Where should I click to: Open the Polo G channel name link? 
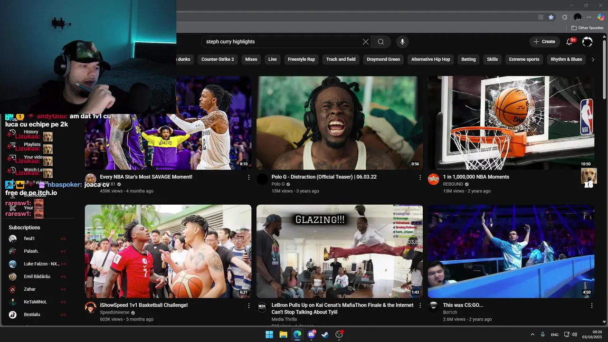(278, 184)
